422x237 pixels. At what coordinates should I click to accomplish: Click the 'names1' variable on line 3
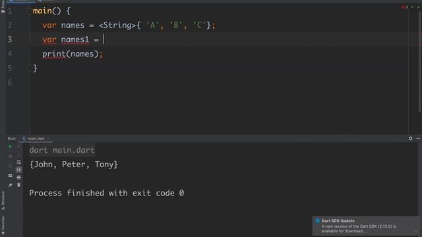coord(75,39)
